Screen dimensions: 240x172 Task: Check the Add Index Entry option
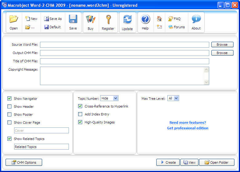click(x=80, y=114)
